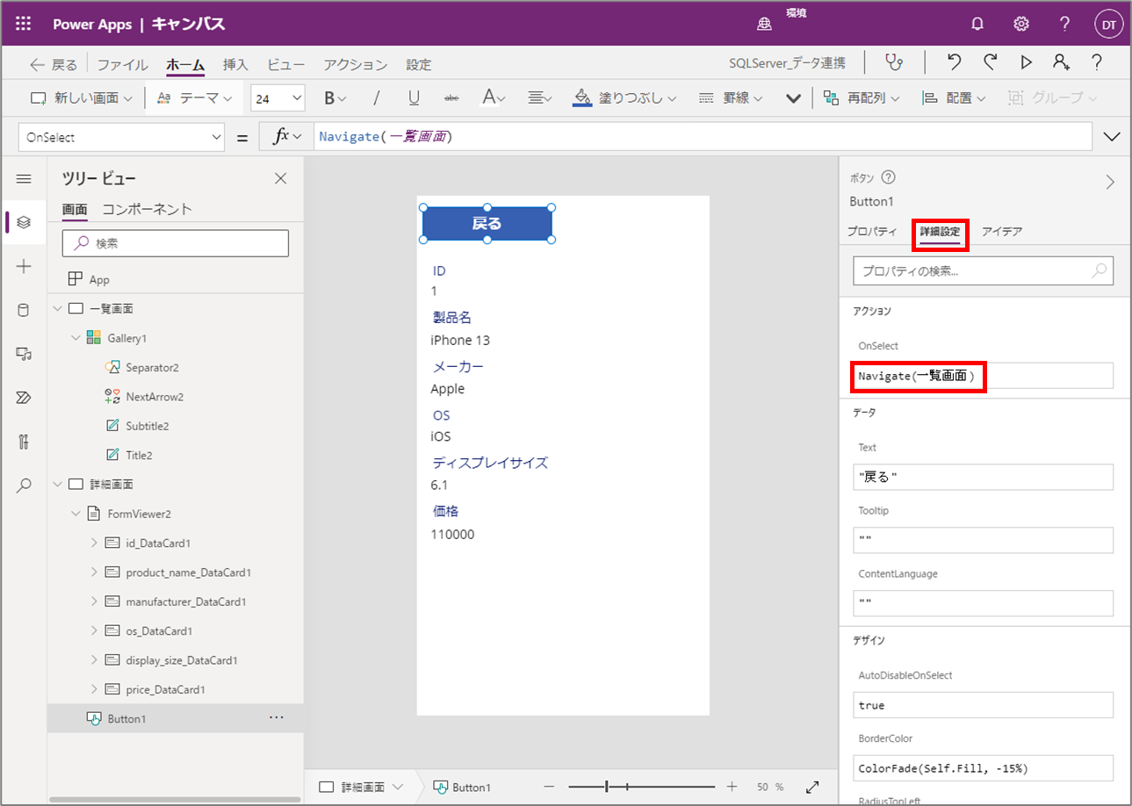Image resolution: width=1132 pixels, height=806 pixels.
Task: Fit canvas to window with expand icon
Action: (x=812, y=787)
